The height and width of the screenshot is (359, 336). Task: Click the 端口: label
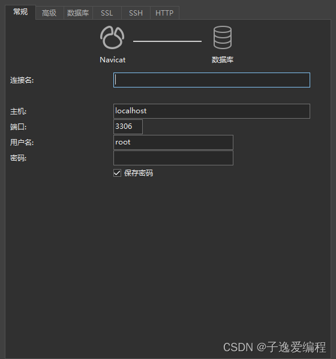(x=18, y=127)
